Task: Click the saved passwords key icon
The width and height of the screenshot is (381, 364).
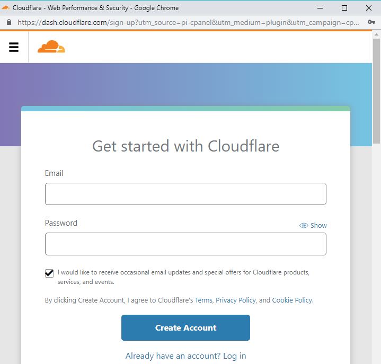Action: point(371,22)
